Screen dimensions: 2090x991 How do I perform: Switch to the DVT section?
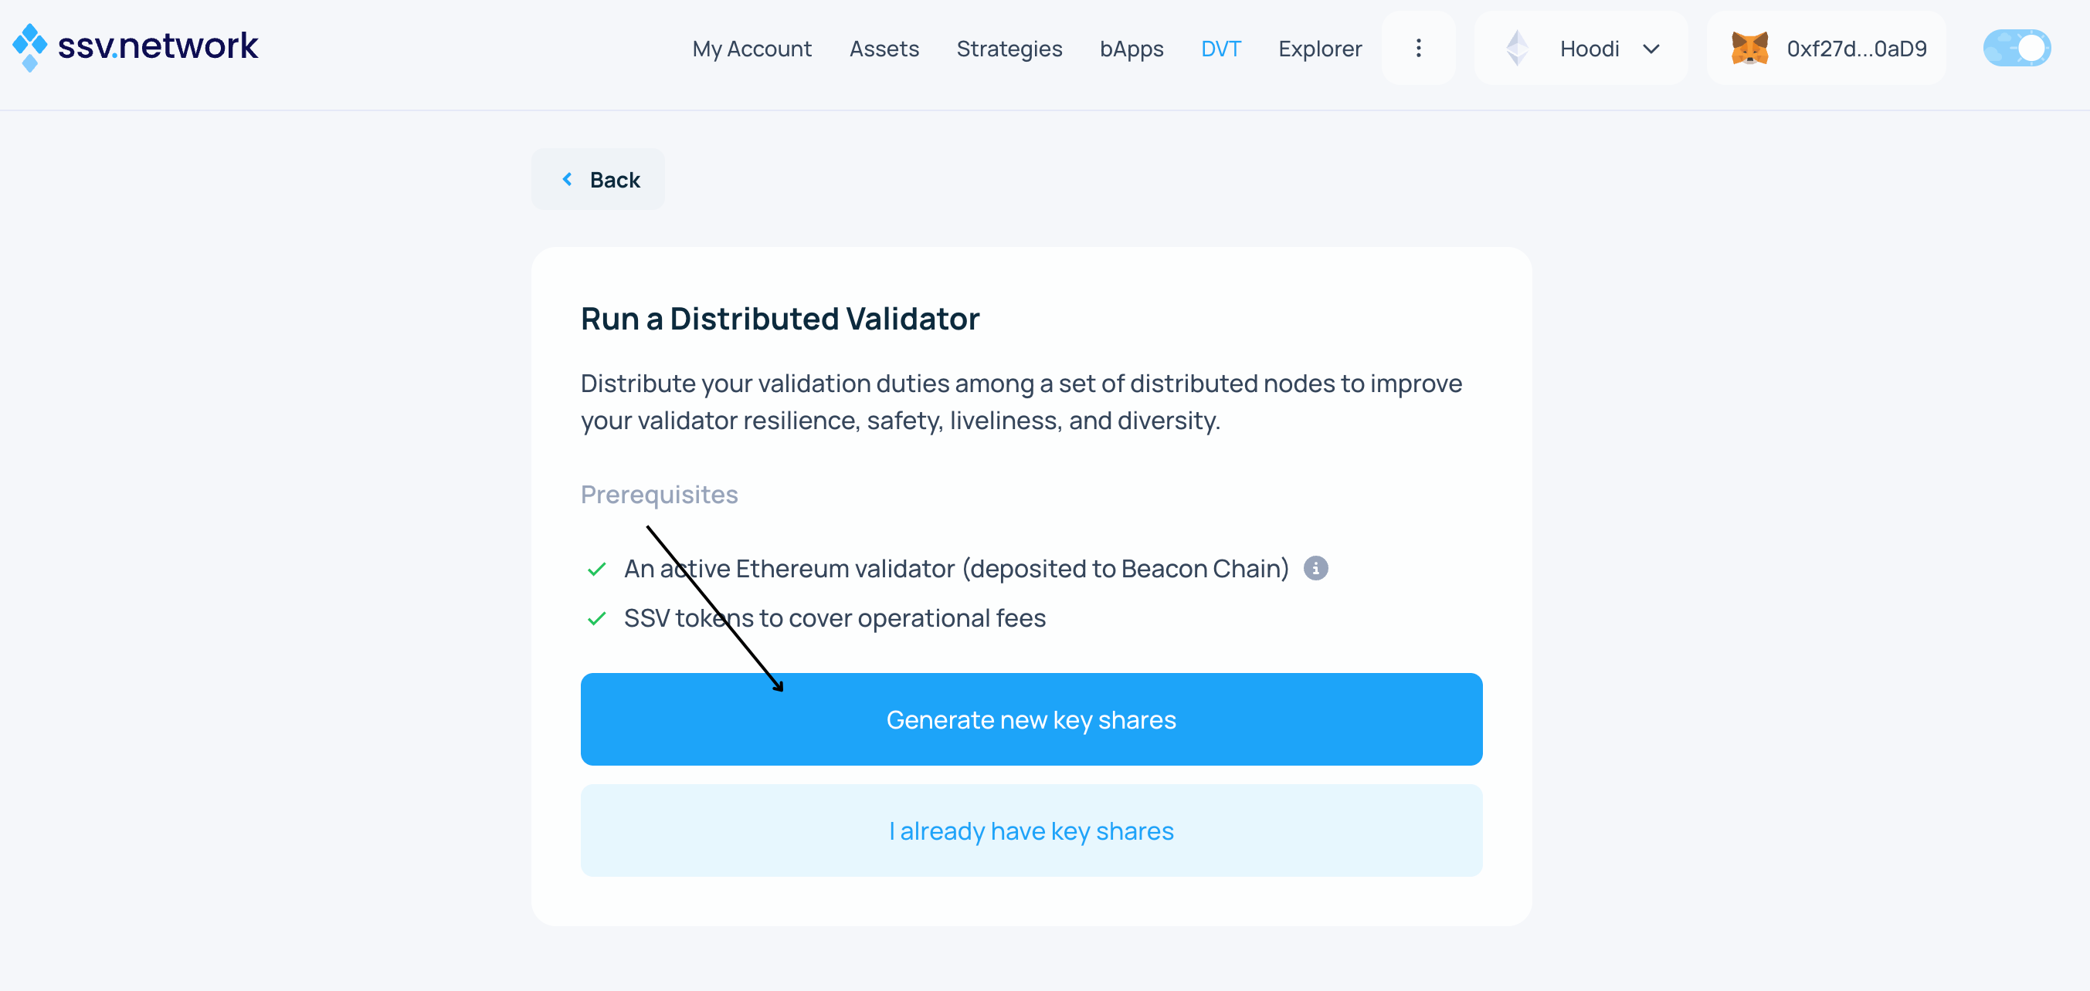1220,49
